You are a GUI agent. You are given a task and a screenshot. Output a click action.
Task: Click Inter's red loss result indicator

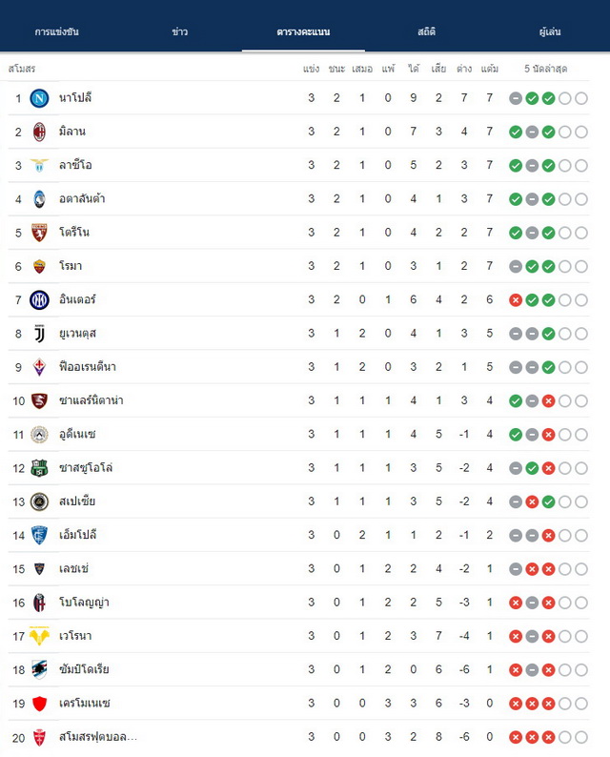click(516, 300)
